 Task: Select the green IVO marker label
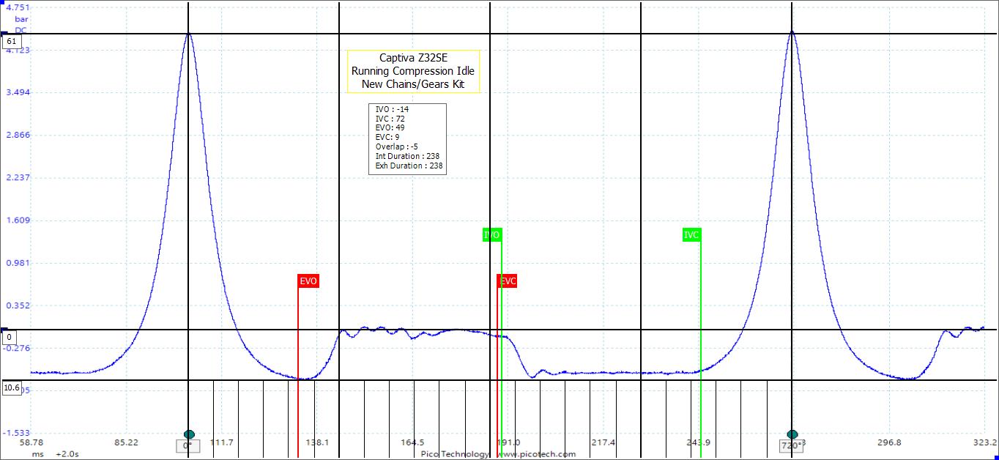(492, 235)
